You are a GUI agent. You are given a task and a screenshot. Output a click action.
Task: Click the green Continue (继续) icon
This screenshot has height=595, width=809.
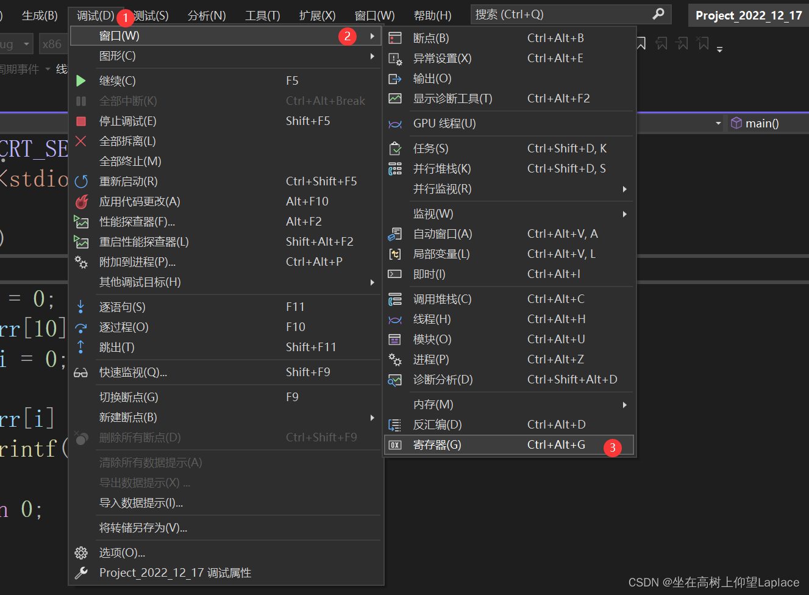click(x=80, y=80)
